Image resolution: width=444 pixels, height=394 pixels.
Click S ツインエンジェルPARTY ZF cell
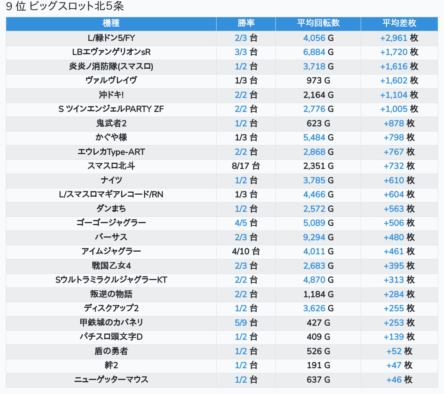(111, 109)
